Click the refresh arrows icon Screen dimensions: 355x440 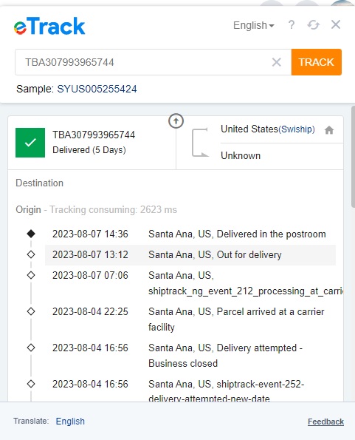(x=313, y=25)
